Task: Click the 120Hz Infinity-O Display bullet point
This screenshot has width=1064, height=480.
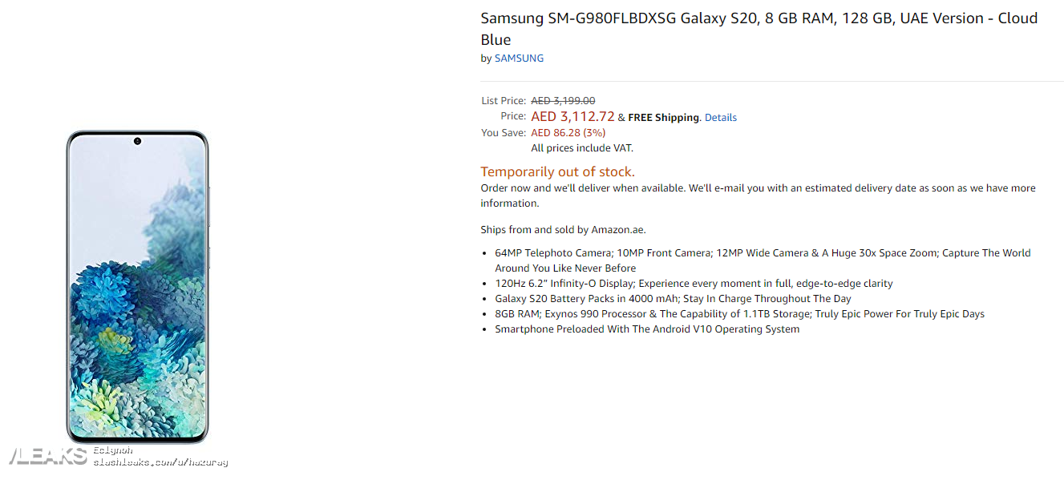Action: [x=694, y=284]
